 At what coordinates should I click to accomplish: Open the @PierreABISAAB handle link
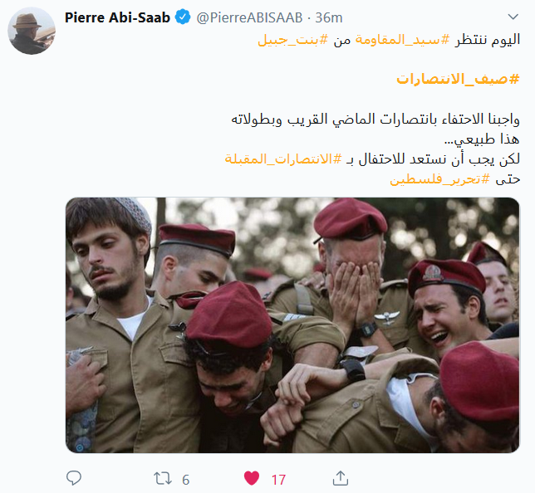pos(249,17)
